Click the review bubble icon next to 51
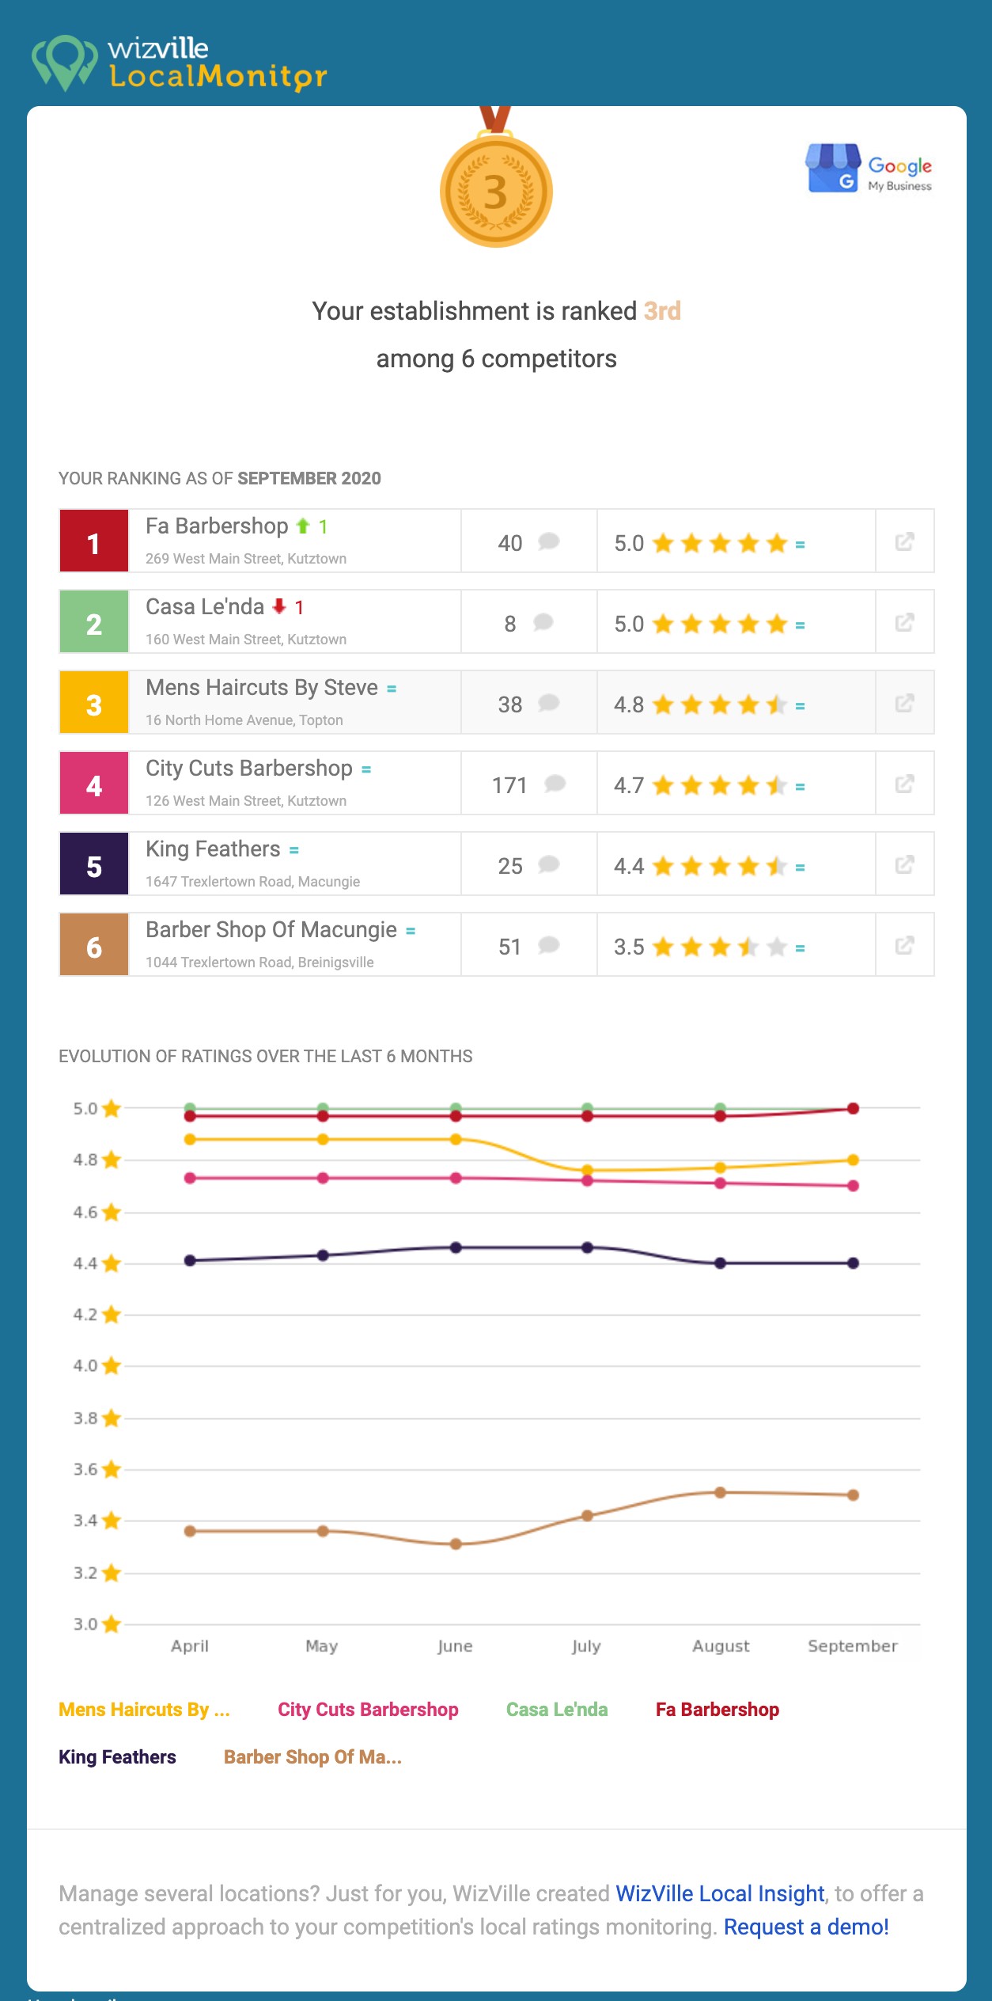This screenshot has height=2001, width=992. tap(548, 945)
